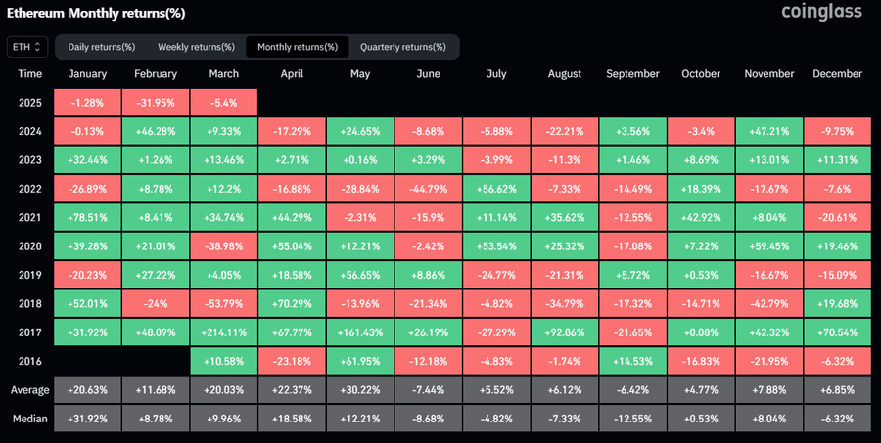Click the November 2024 +47.21% cell

click(x=768, y=131)
